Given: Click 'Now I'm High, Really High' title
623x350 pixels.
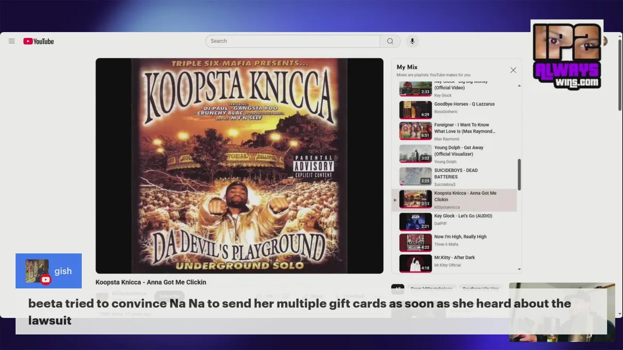Looking at the screenshot, I should coord(460,237).
